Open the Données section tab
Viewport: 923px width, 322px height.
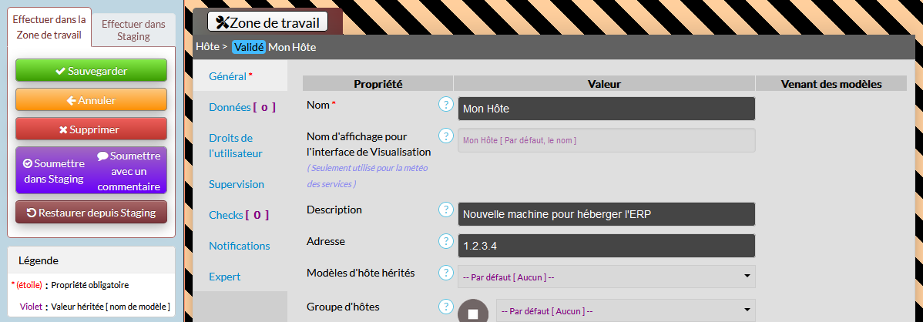tap(241, 107)
